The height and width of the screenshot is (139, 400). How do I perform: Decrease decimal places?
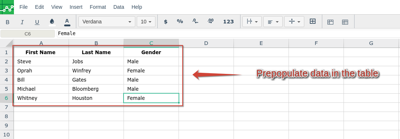click(x=195, y=22)
